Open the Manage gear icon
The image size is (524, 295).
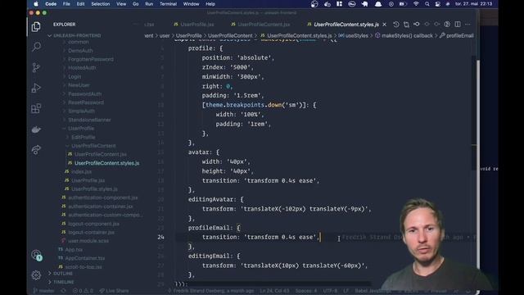(x=36, y=275)
